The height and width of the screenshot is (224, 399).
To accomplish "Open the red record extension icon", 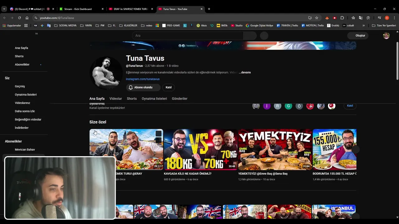I will point(334,18).
